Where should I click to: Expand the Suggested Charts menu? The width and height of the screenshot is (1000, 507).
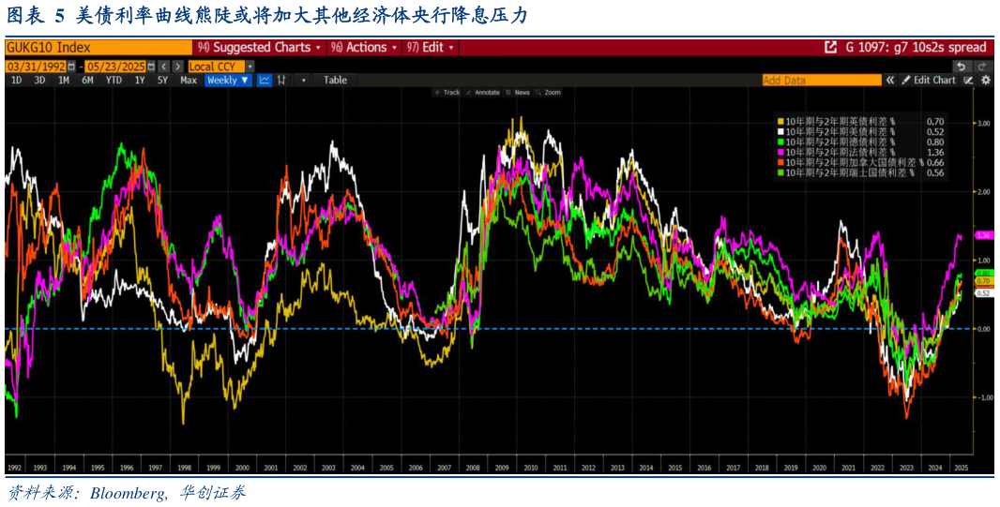259,48
